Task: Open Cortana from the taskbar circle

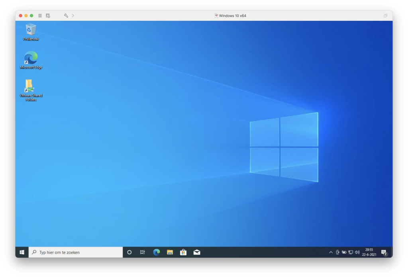Action: pos(129,252)
